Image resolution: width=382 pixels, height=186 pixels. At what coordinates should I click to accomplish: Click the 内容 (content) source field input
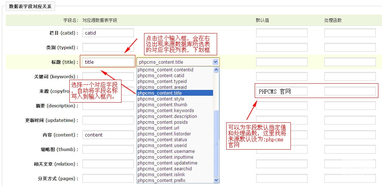(108, 135)
